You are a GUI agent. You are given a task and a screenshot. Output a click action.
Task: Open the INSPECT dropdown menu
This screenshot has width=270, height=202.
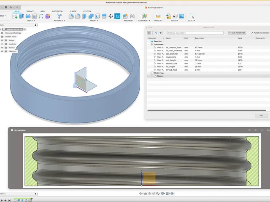click(158, 21)
